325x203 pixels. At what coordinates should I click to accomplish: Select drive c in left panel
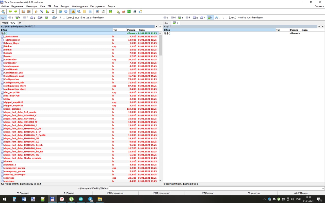4,18
